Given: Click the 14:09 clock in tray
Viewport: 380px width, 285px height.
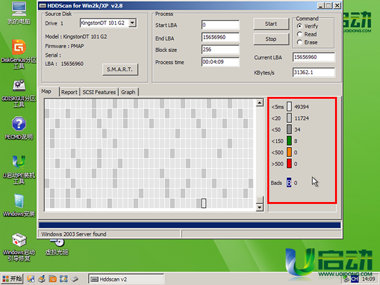Looking at the screenshot, I should [369, 279].
